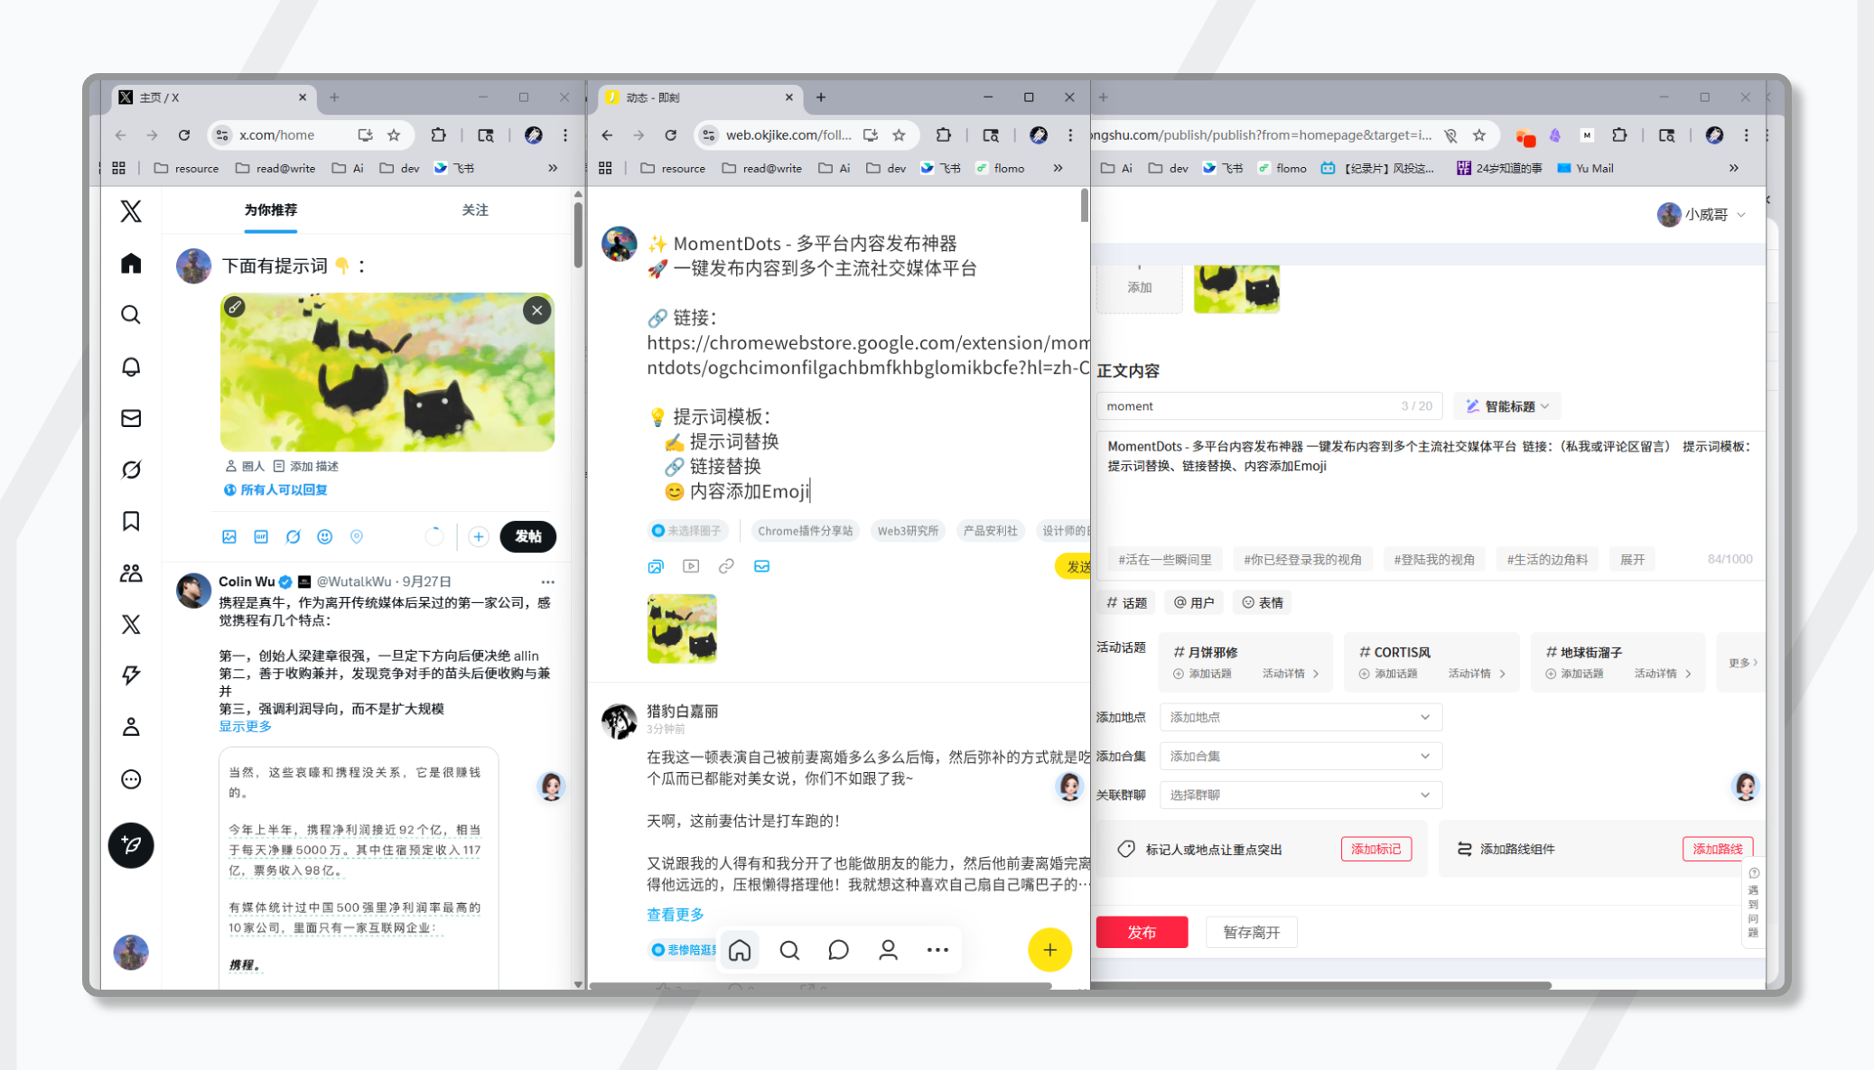
Task: Click the X messages envelope icon
Action: [x=131, y=418]
